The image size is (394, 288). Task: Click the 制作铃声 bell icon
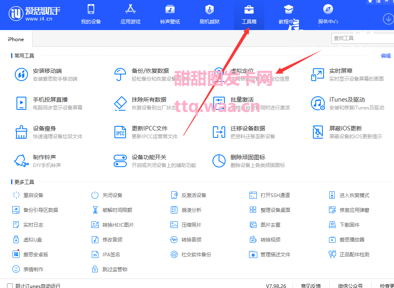(21, 161)
